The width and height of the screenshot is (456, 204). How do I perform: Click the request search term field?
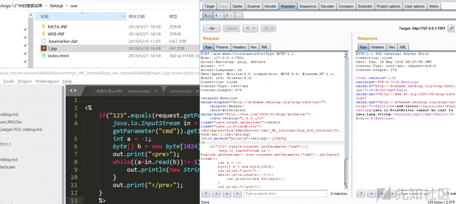pos(285,194)
